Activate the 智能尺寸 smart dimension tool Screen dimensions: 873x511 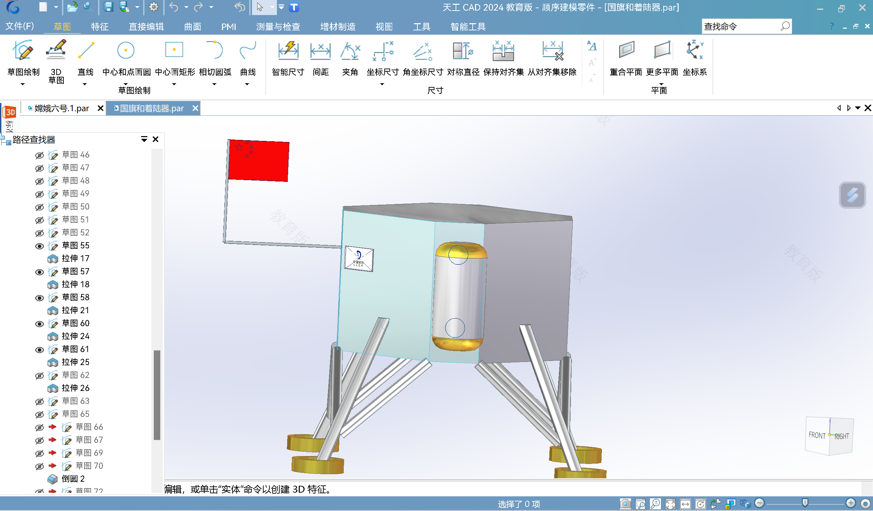click(x=288, y=58)
